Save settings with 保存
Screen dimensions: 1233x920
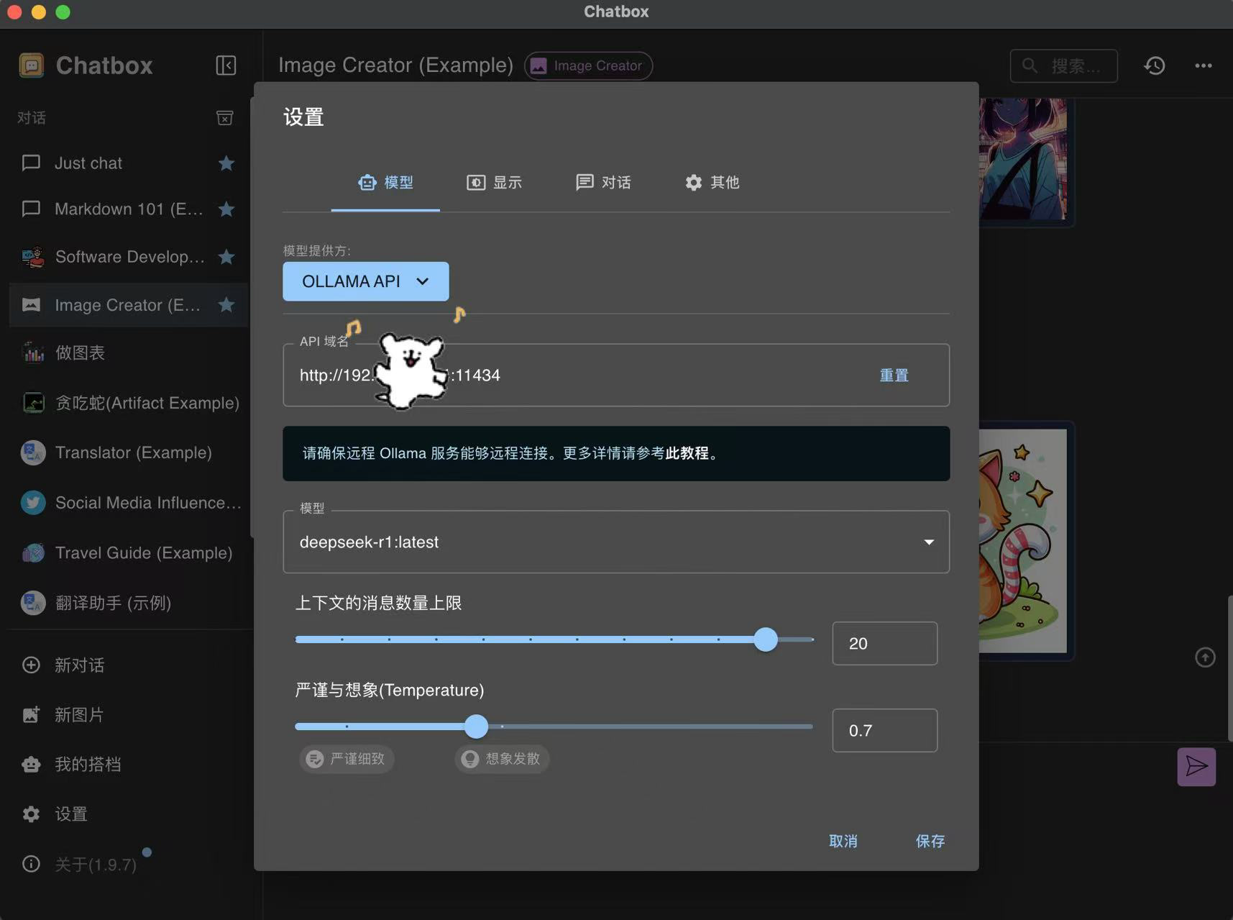pyautogui.click(x=930, y=841)
